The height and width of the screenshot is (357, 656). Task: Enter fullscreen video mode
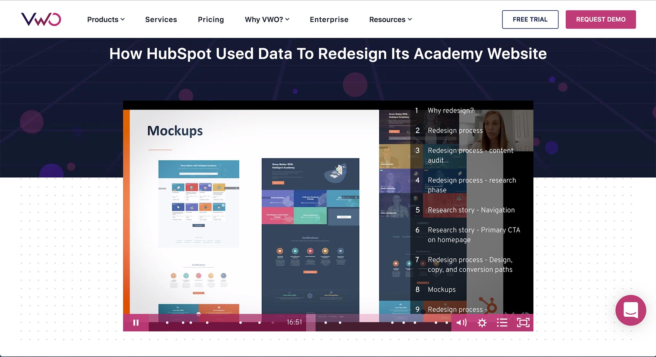point(523,323)
